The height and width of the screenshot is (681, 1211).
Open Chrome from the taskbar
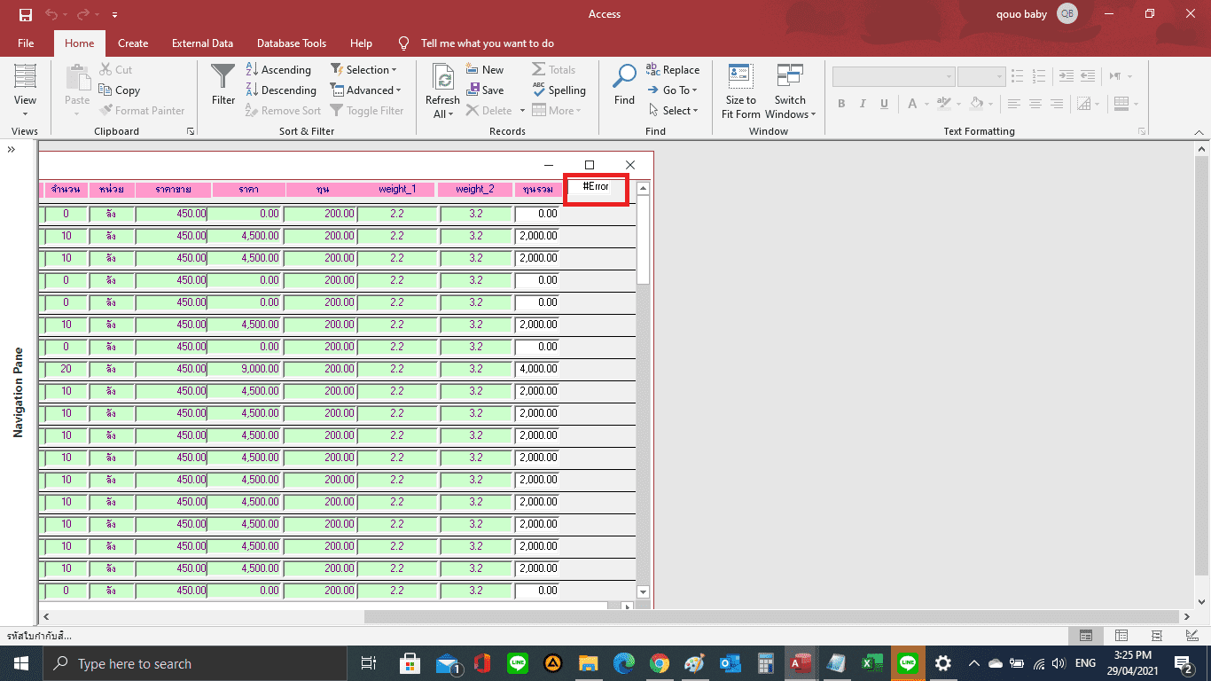pos(659,663)
